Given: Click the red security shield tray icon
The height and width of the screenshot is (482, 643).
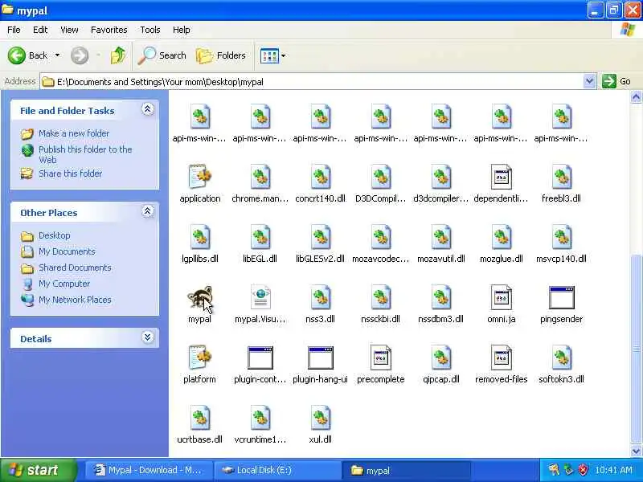Looking at the screenshot, I should (x=583, y=470).
